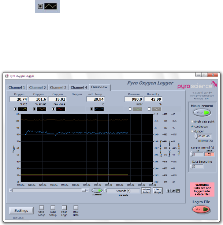Click the Pressure value 980.0

click(134, 99)
